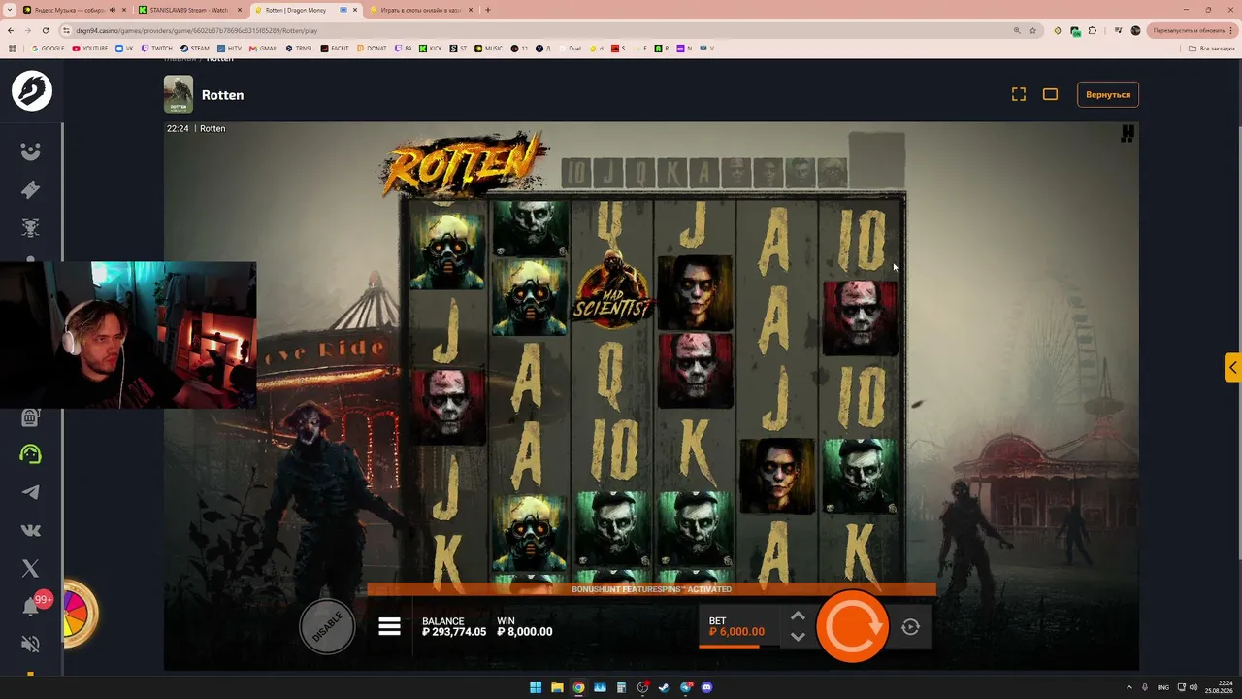Open the support headset icon
This screenshot has width=1242, height=699.
tap(31, 454)
